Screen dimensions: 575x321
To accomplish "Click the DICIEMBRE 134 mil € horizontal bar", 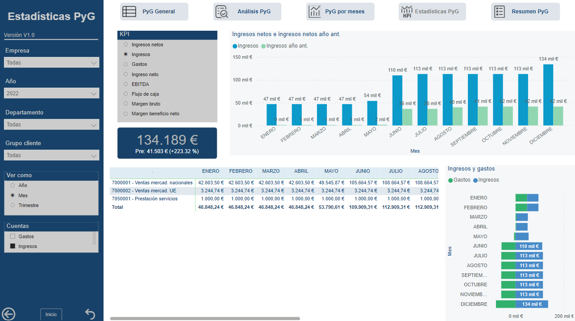I will [532, 304].
